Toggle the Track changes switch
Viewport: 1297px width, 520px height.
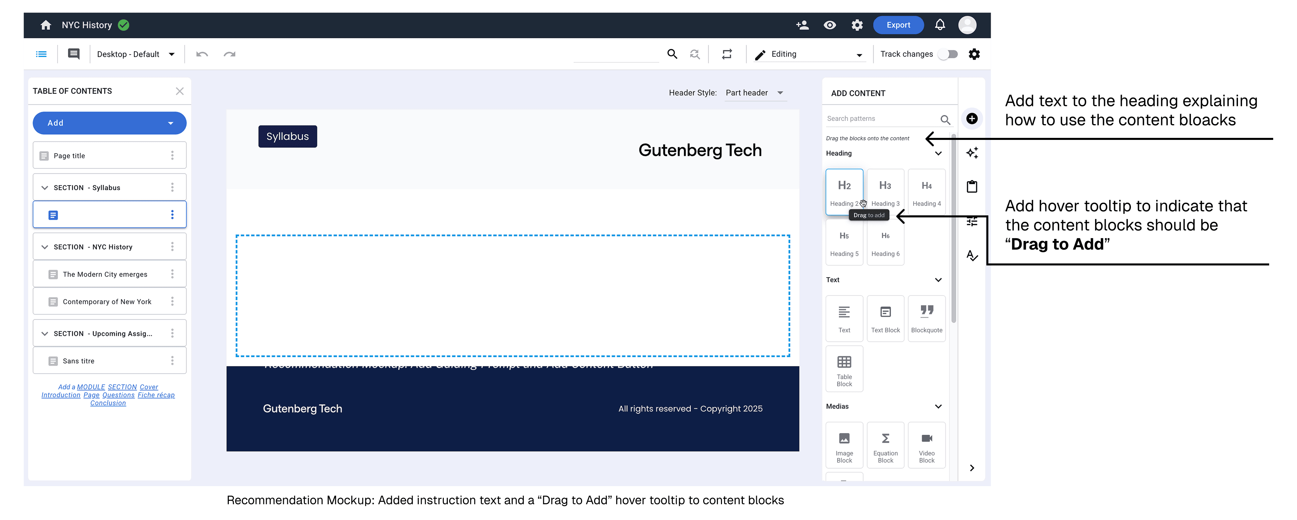click(947, 54)
